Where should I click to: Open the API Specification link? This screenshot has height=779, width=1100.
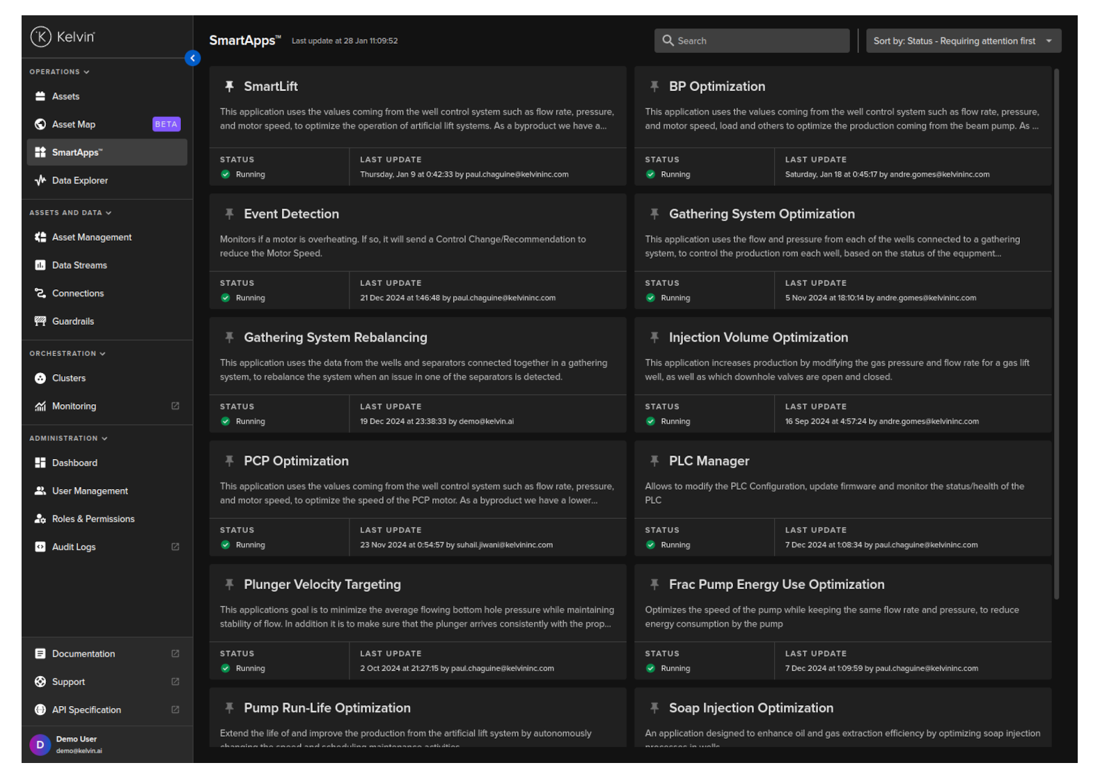click(86, 710)
